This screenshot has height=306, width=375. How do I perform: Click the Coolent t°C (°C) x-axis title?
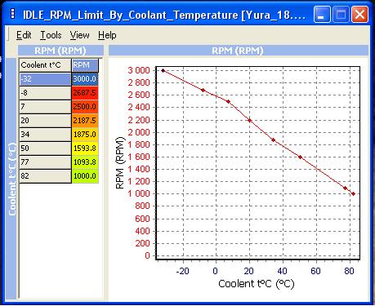pos(257,284)
